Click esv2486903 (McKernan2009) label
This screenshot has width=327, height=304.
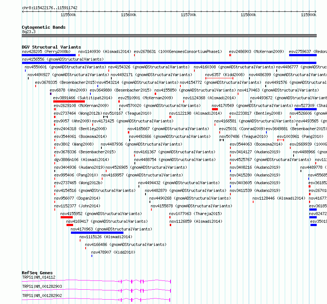point(256,51)
